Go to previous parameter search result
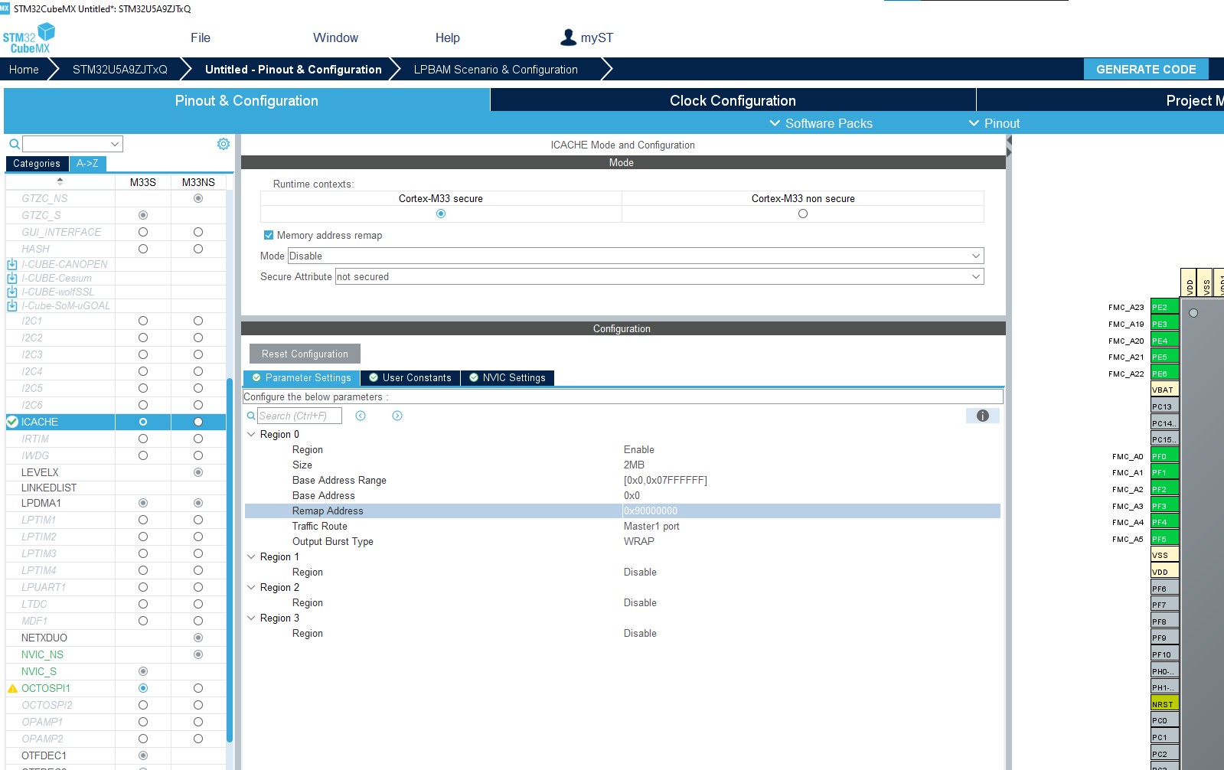 click(x=361, y=416)
